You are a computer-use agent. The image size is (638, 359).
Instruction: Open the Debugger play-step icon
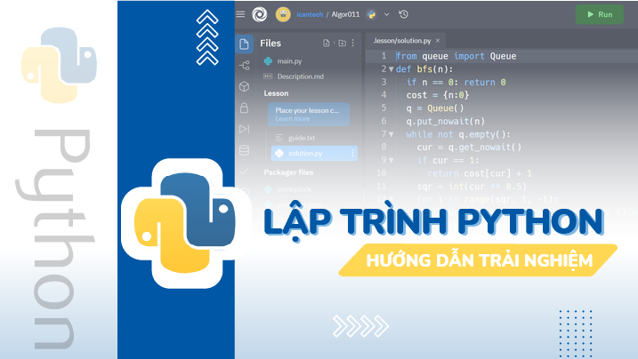244,129
